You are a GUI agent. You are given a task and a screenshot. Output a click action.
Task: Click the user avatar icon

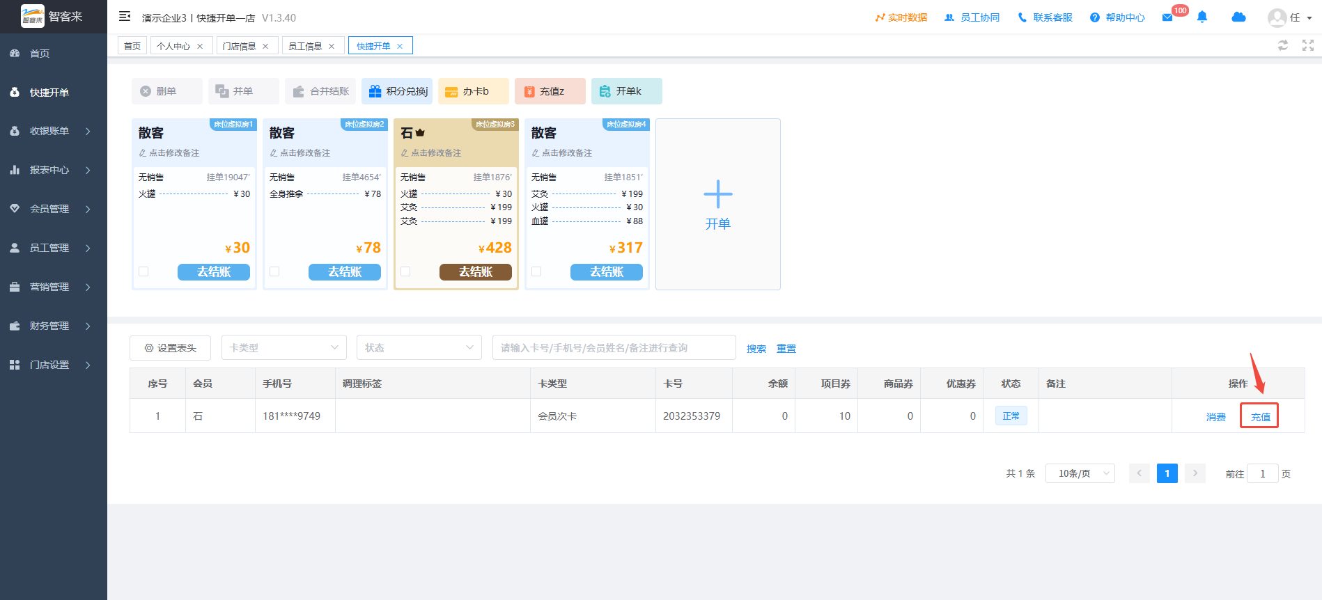1277,17
